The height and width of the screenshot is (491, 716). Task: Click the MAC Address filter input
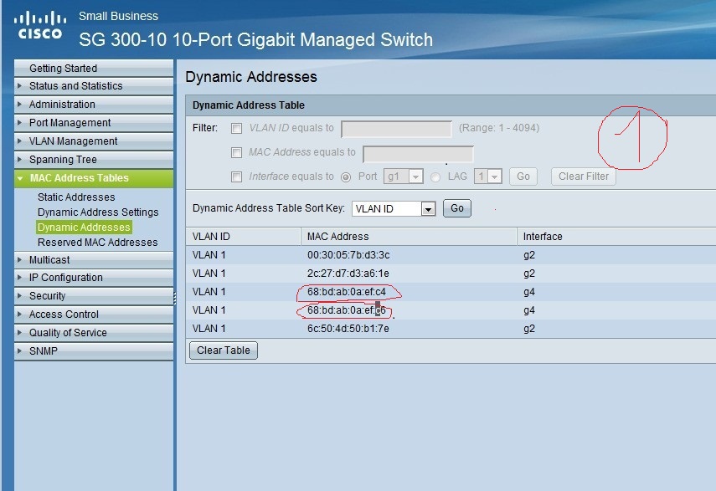coord(418,154)
